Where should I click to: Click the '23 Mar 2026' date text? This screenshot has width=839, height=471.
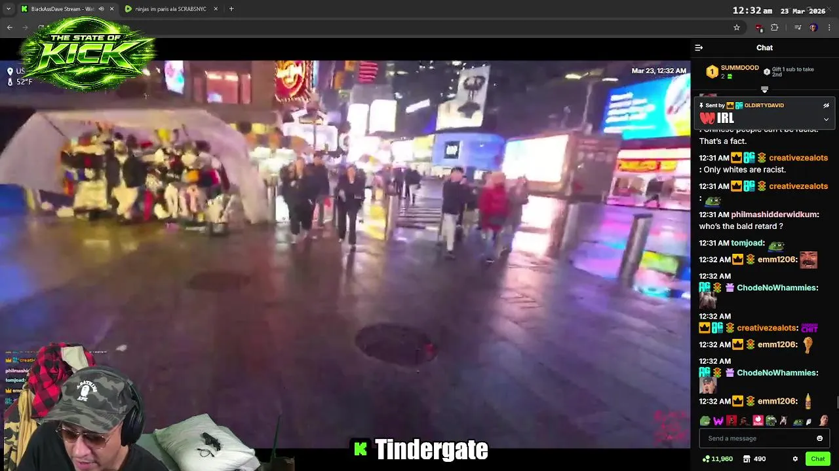coord(803,11)
